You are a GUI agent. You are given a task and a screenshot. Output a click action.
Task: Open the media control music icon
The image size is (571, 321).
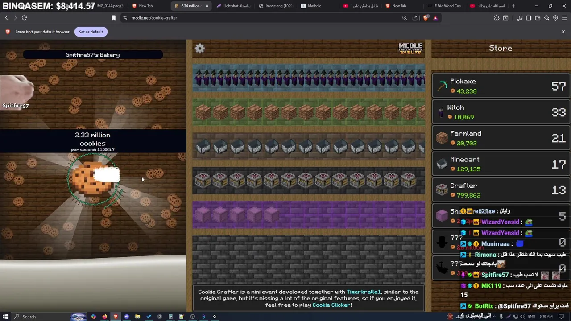click(520, 18)
